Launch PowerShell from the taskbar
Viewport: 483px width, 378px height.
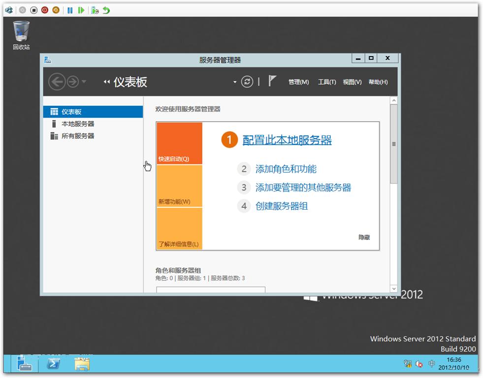(54, 364)
